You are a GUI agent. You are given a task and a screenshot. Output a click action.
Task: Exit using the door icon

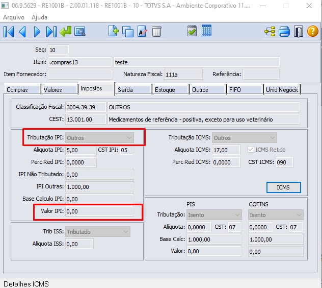tap(299, 32)
